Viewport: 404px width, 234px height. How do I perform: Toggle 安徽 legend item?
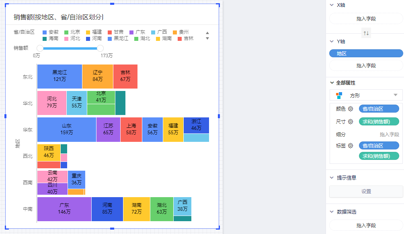click(51, 32)
